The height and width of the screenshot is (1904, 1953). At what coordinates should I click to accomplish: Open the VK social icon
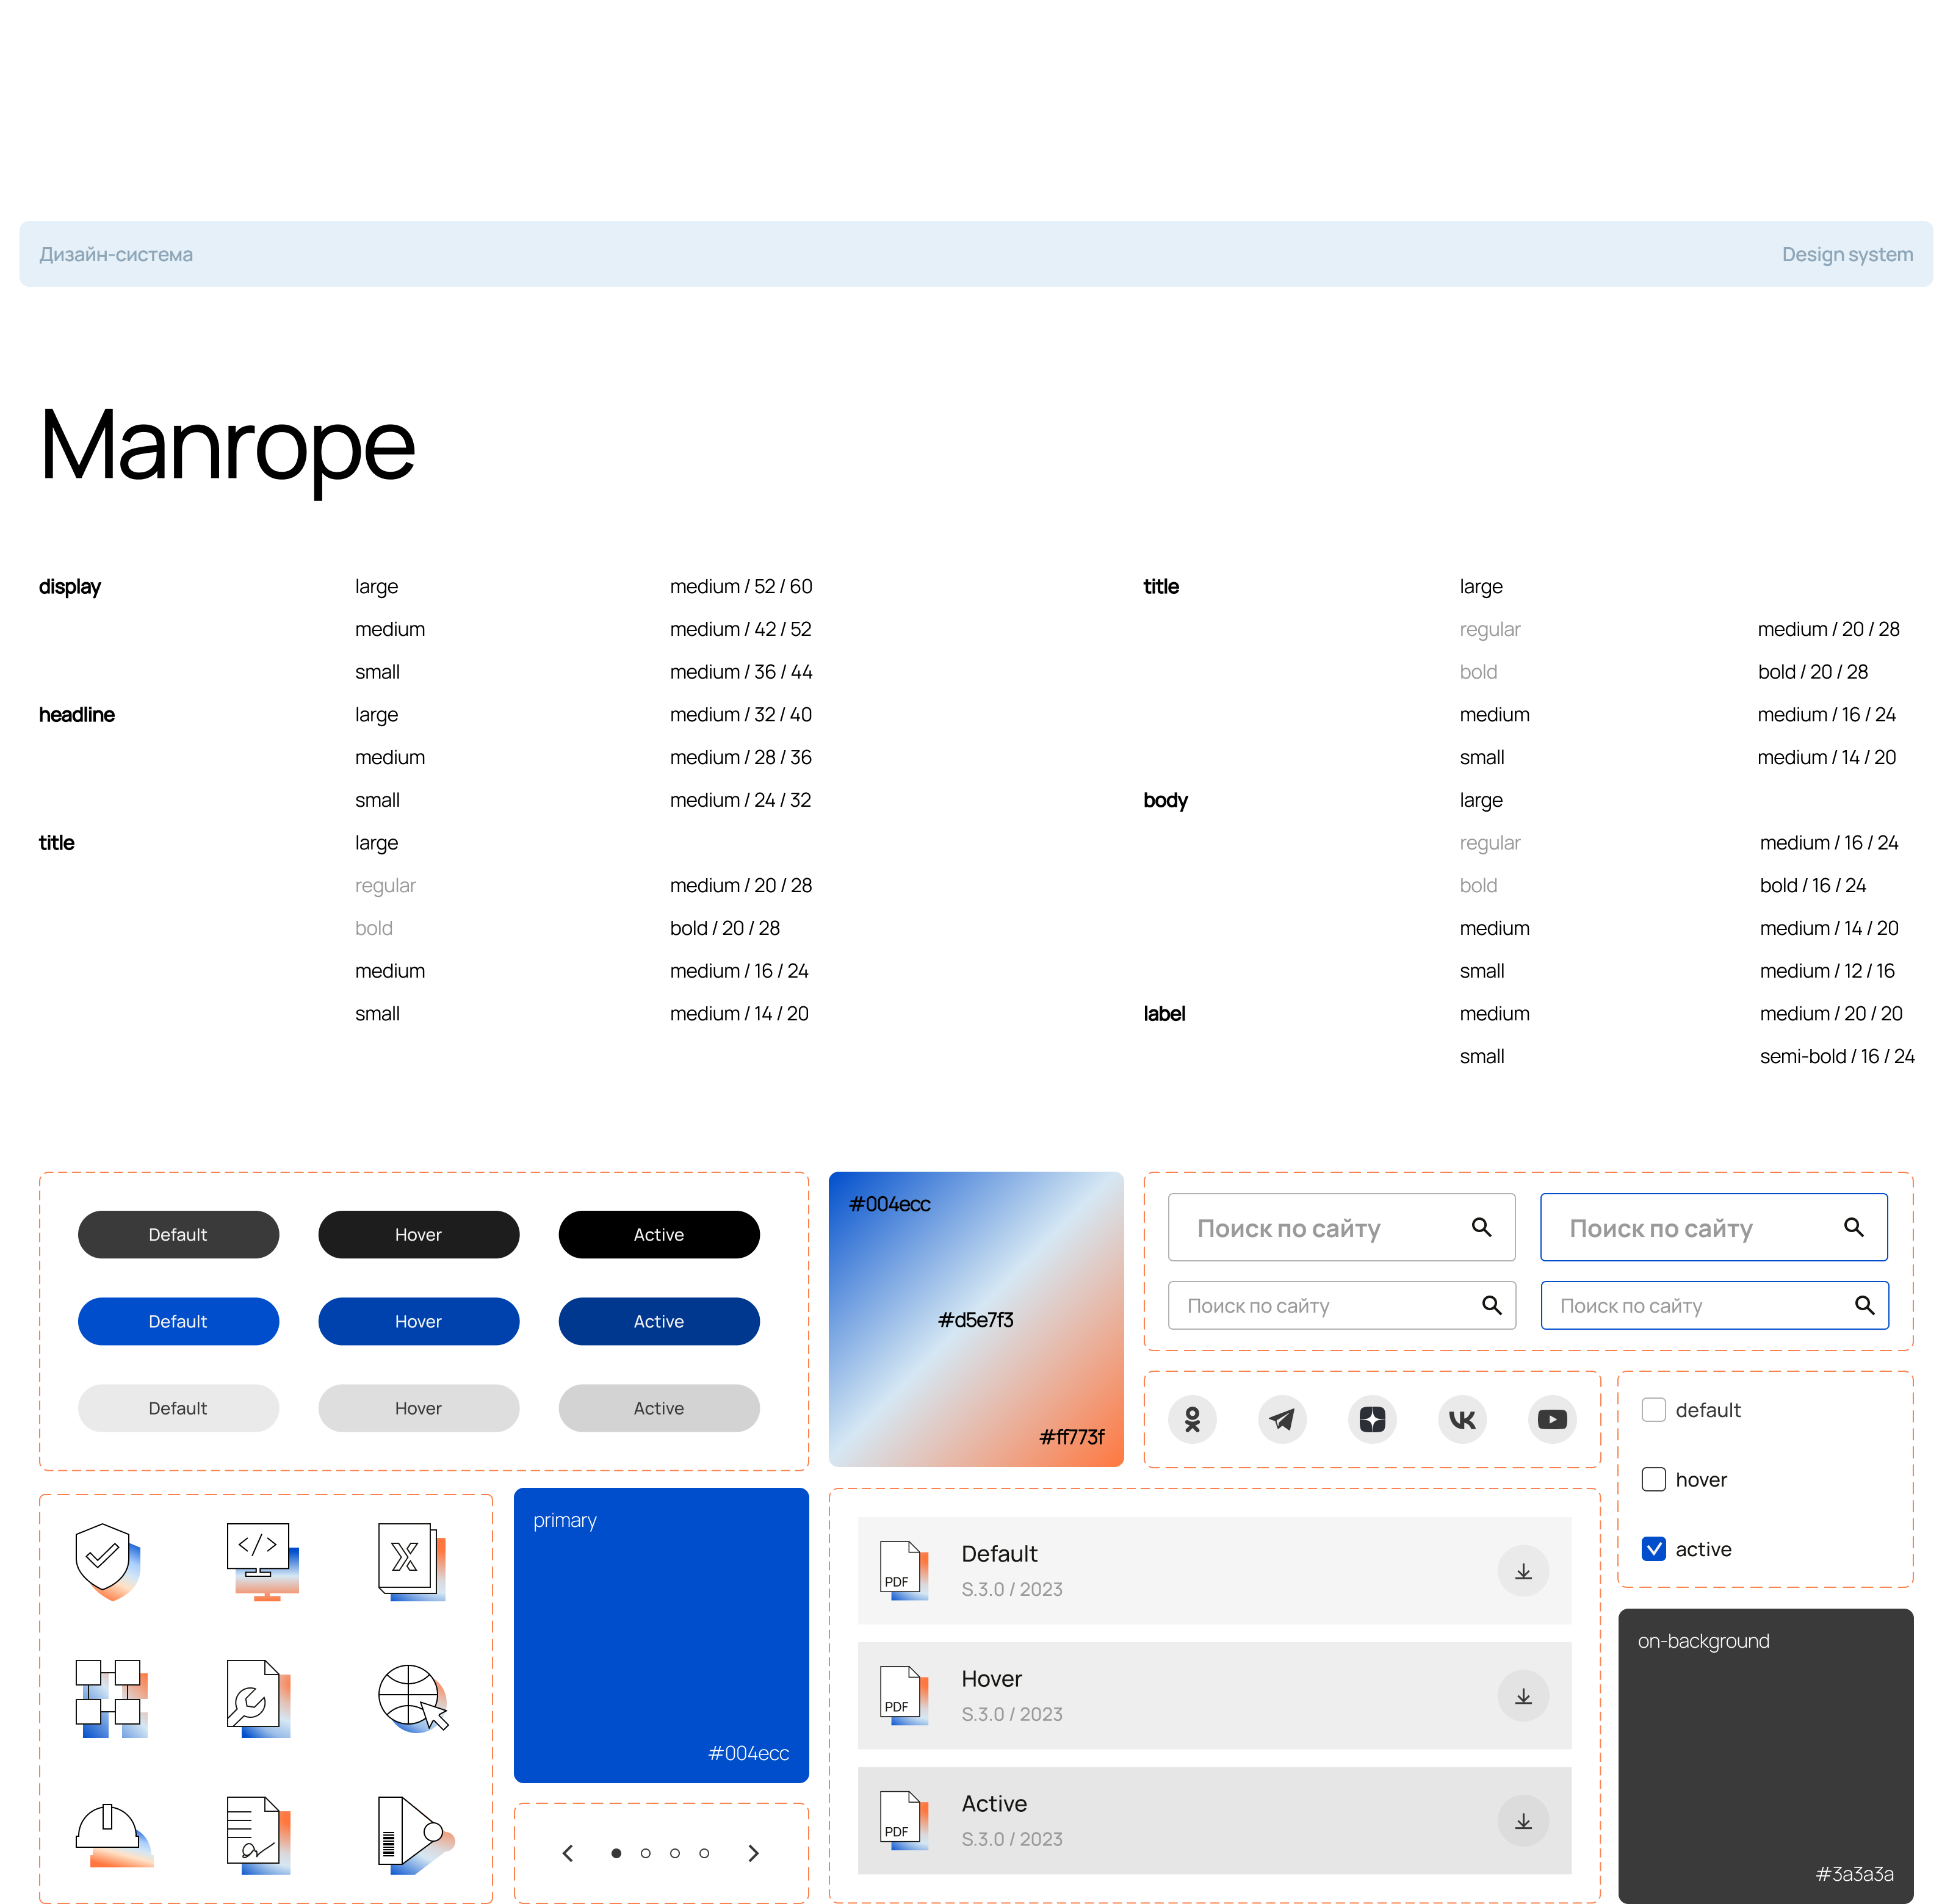pyautogui.click(x=1462, y=1419)
